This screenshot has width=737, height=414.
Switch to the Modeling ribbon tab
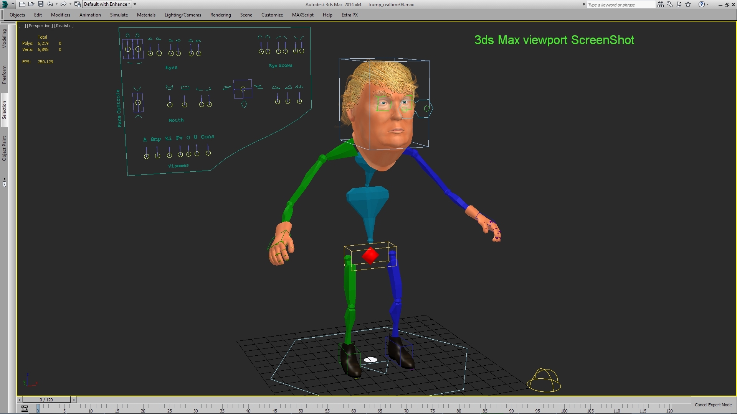(4, 38)
